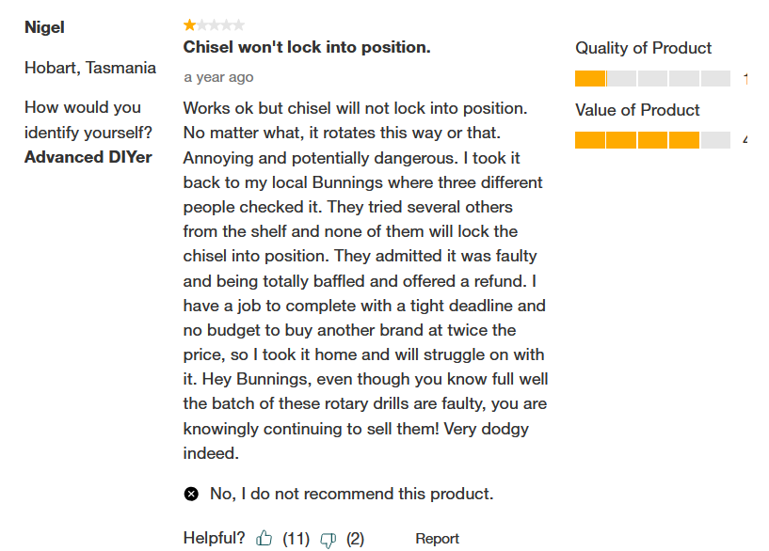Click the review title about the chisel

click(x=307, y=47)
